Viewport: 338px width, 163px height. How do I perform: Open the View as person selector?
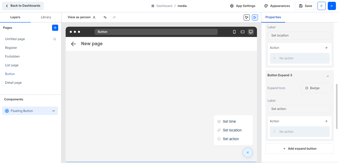[x=81, y=17]
